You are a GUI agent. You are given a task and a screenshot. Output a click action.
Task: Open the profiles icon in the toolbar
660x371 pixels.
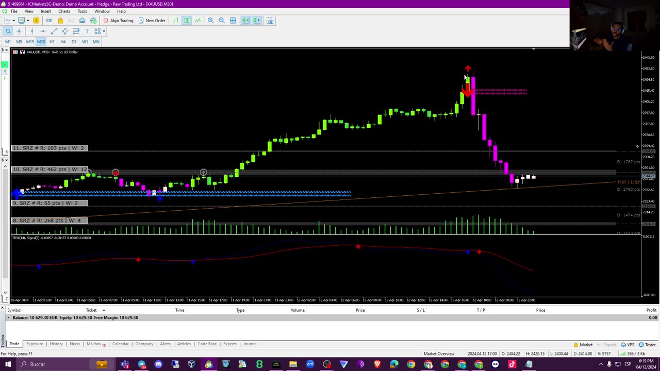click(21, 21)
